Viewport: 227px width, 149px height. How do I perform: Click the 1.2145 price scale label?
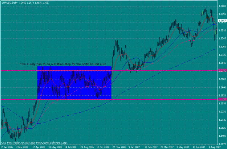click(222, 120)
